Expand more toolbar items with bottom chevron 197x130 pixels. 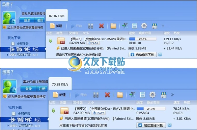coord(172,95)
